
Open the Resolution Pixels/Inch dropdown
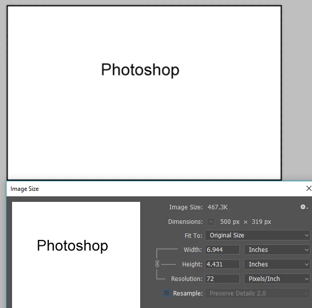tap(277, 279)
